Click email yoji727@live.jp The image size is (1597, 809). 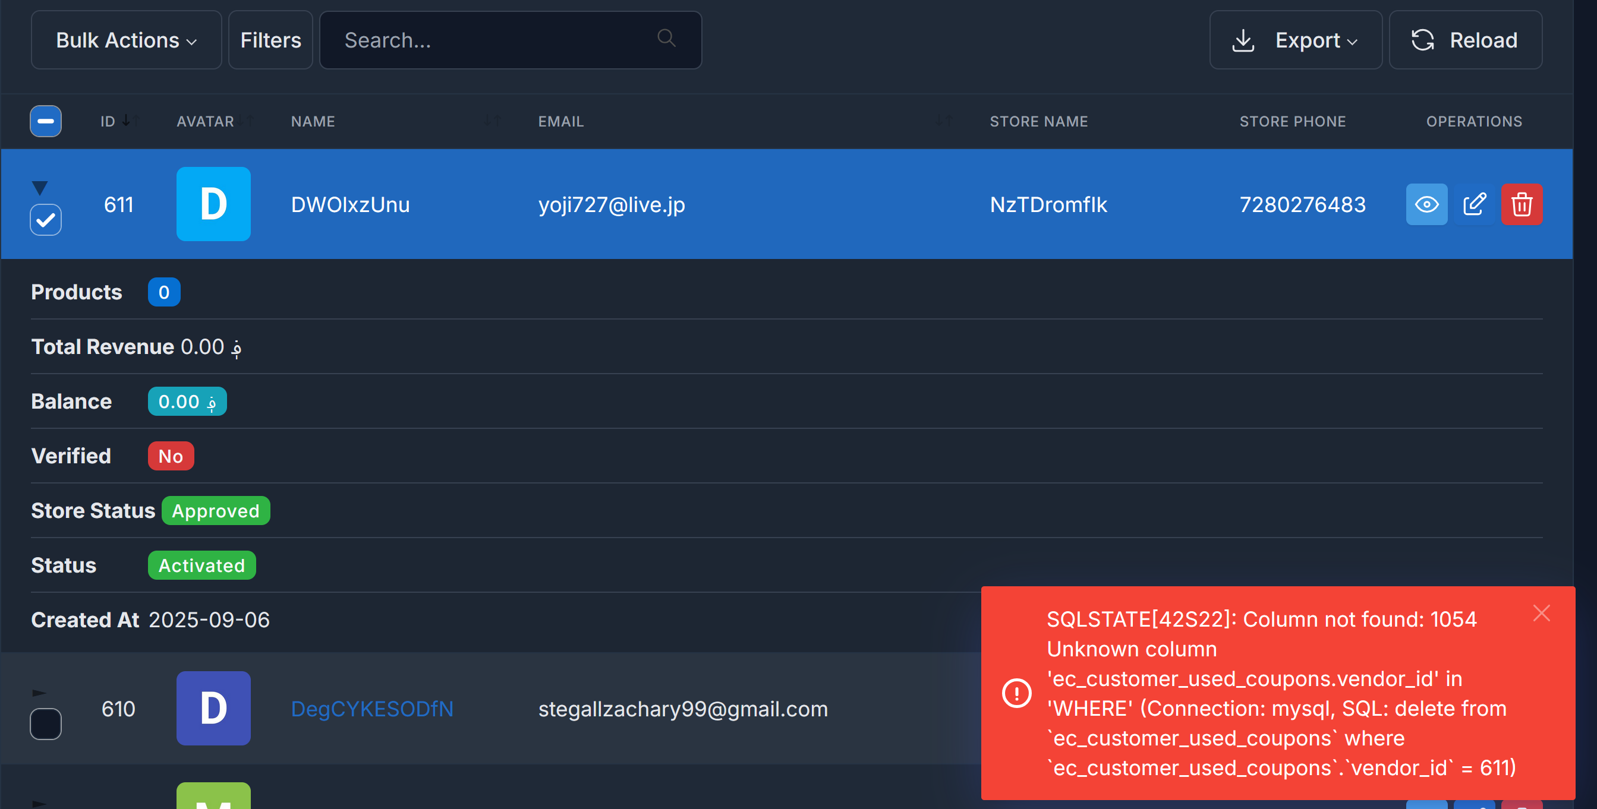611,204
